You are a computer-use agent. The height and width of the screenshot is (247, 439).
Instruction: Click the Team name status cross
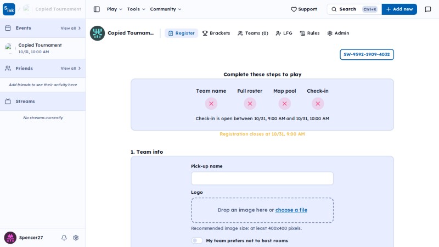click(x=211, y=104)
